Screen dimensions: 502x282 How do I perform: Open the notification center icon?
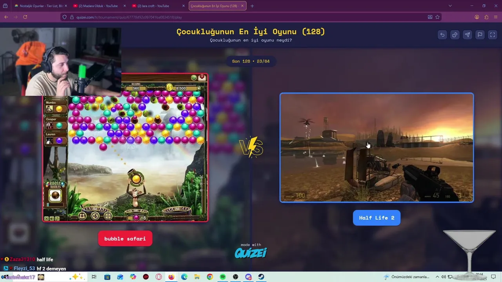pyautogui.click(x=493, y=277)
